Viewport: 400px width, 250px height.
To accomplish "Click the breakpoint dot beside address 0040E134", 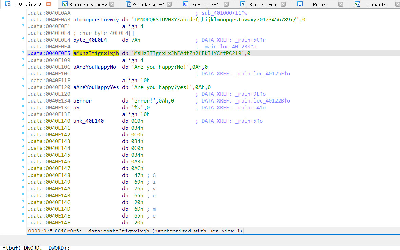I will pyautogui.click(x=23, y=99).
